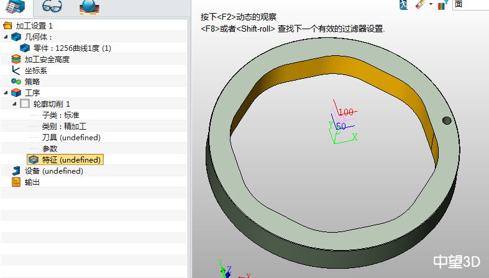Image resolution: width=489 pixels, height=278 pixels.
Task: Click the 输出 output icon
Action: [16, 182]
